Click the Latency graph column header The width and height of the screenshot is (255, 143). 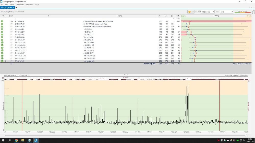coord(216,16)
